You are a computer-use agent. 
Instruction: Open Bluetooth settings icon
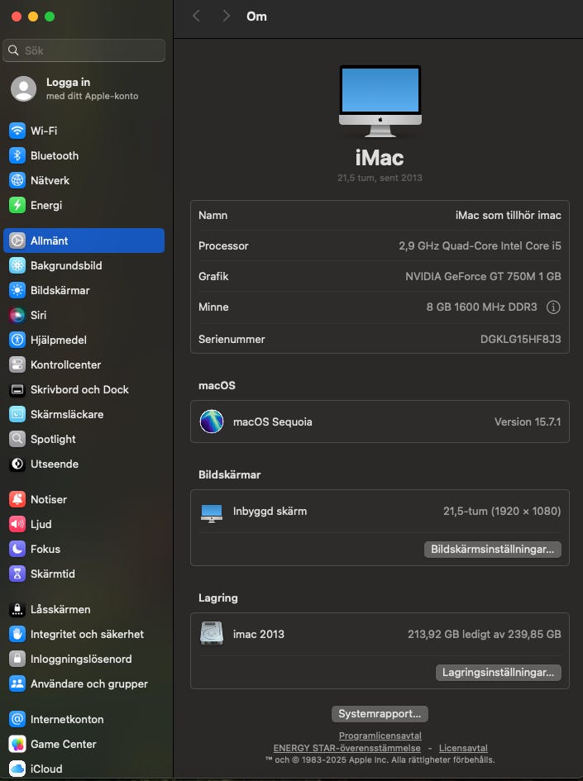[x=17, y=155]
